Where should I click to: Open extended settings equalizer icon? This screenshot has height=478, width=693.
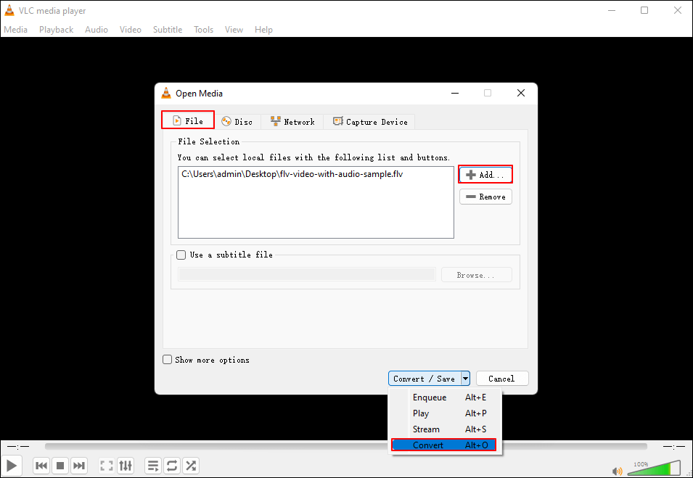tap(126, 466)
